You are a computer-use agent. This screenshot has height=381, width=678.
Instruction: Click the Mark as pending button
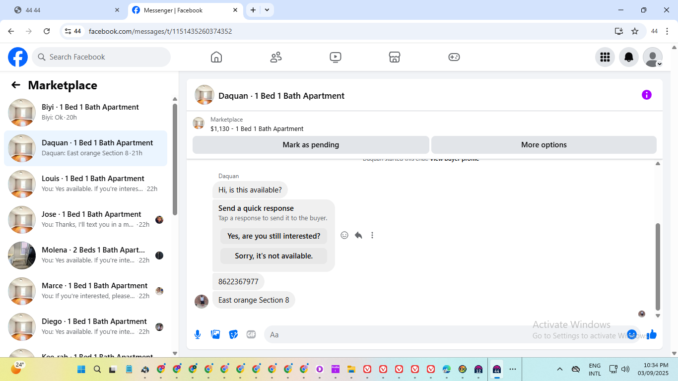[x=311, y=145]
